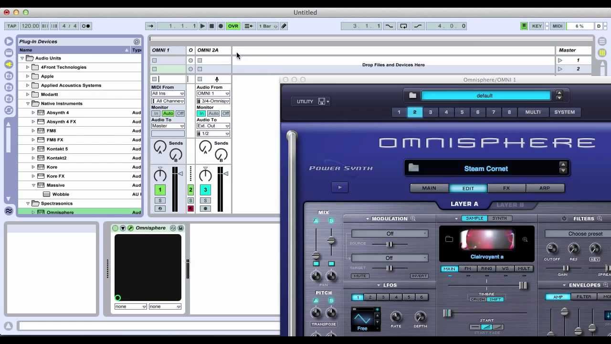Viewport: 611px width, 344px height.
Task: Click the OMNI 1 Send A knob
Action: tap(160, 147)
